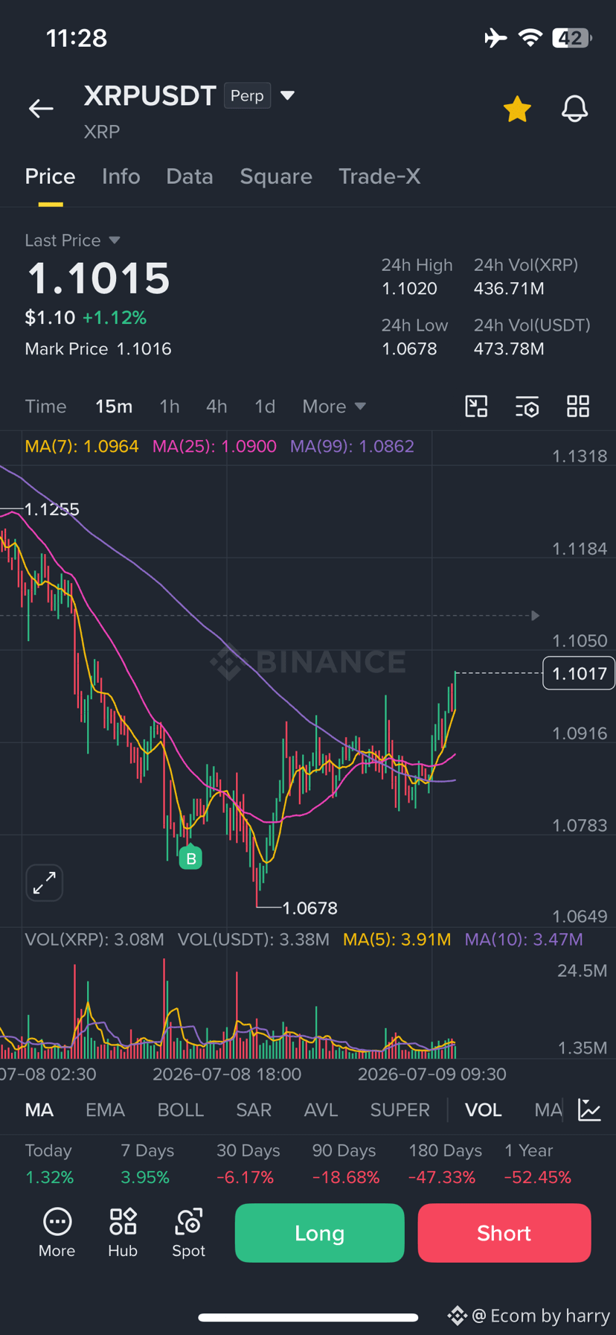Open the Trade-X tab
The image size is (616, 1335).
pyautogui.click(x=379, y=176)
